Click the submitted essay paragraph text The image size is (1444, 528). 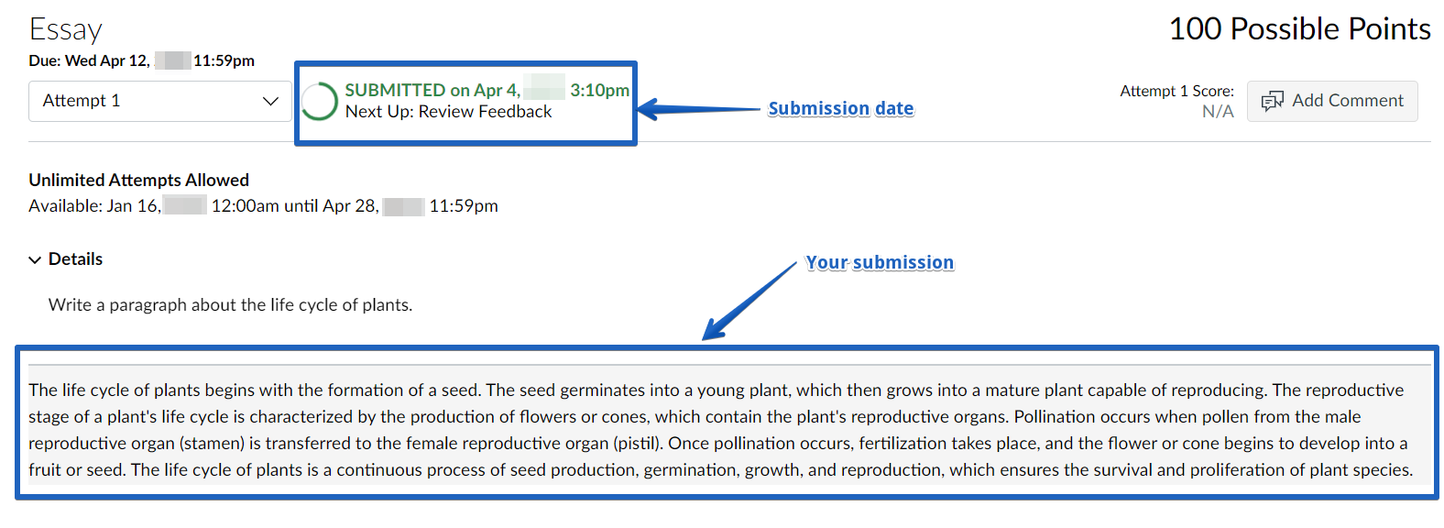(x=721, y=430)
